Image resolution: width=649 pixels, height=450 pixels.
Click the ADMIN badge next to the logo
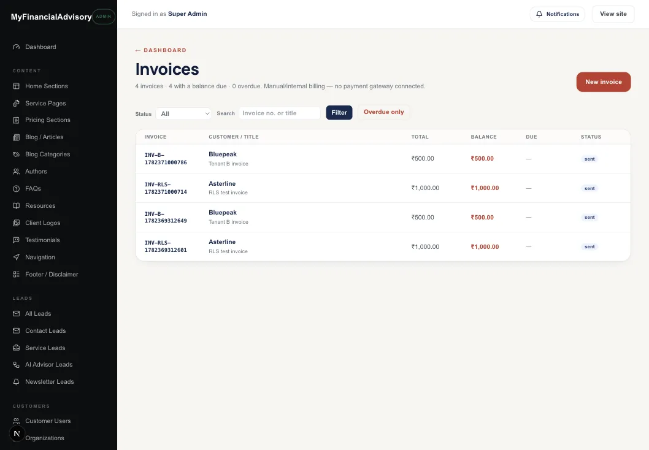[x=104, y=17]
